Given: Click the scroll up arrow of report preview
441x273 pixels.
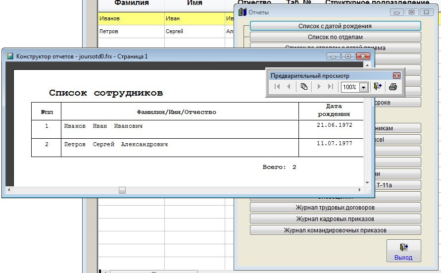Looking at the screenshot, I should [x=367, y=65].
